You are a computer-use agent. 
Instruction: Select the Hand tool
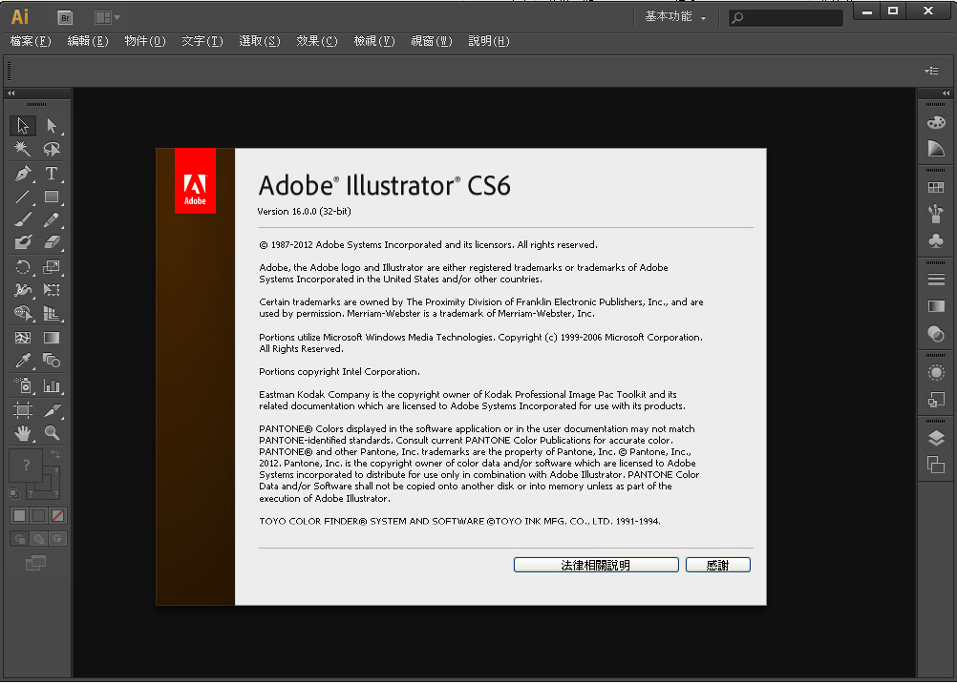coord(23,433)
